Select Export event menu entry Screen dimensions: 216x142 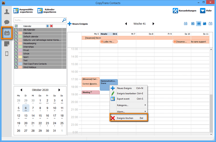click(x=128, y=99)
